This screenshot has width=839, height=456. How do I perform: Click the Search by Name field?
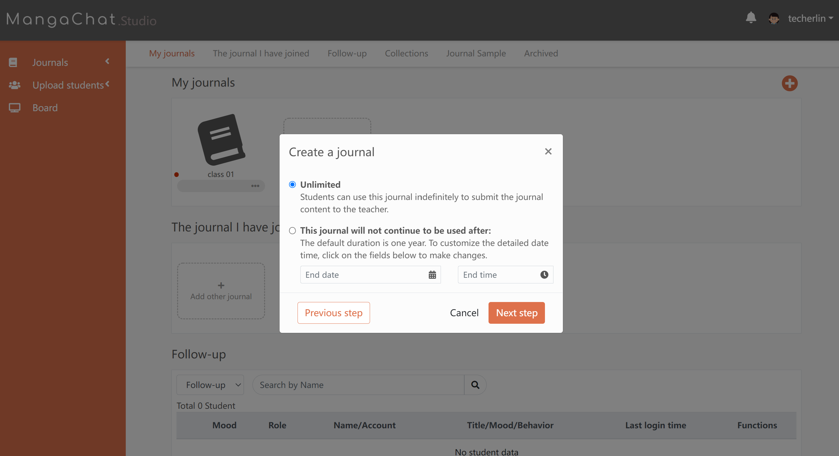click(358, 385)
